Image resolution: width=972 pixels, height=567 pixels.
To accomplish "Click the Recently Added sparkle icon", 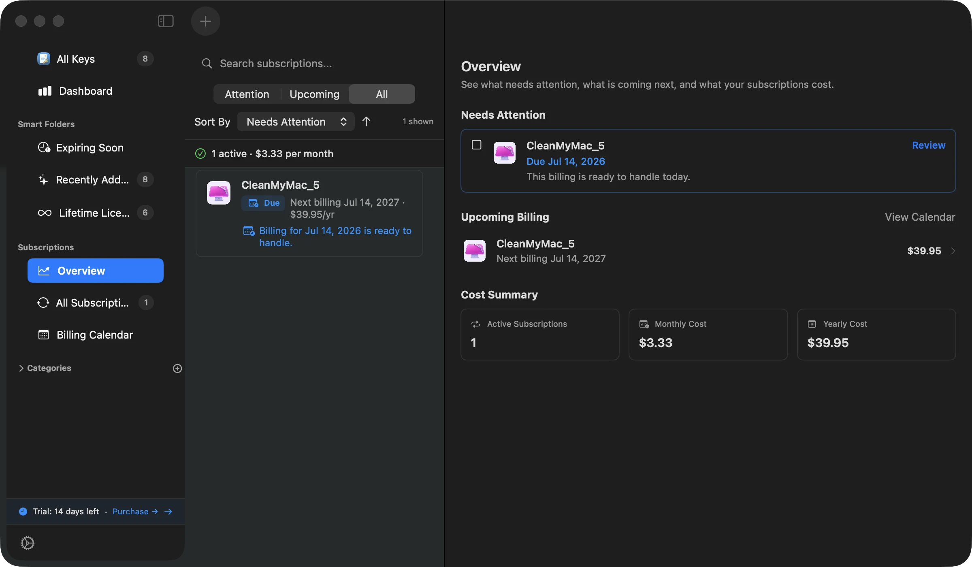I will click(x=43, y=179).
